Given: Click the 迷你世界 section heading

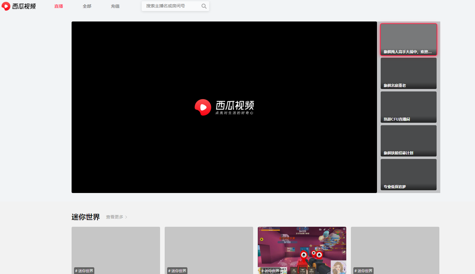Looking at the screenshot, I should pyautogui.click(x=86, y=217).
